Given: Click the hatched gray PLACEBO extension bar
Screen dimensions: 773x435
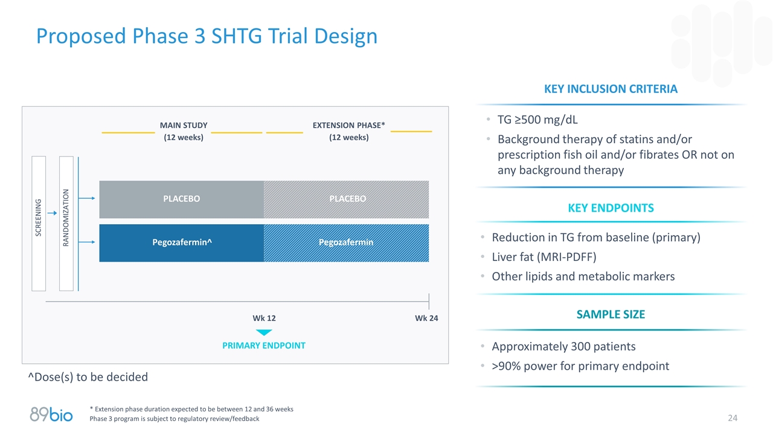Looking at the screenshot, I should [x=347, y=199].
